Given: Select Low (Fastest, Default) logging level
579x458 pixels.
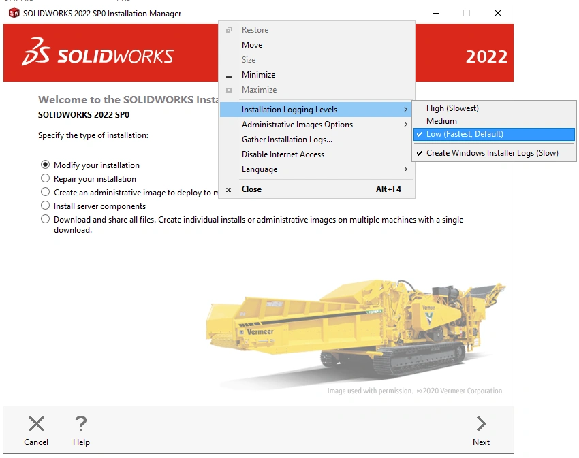Looking at the screenshot, I should click(x=494, y=134).
